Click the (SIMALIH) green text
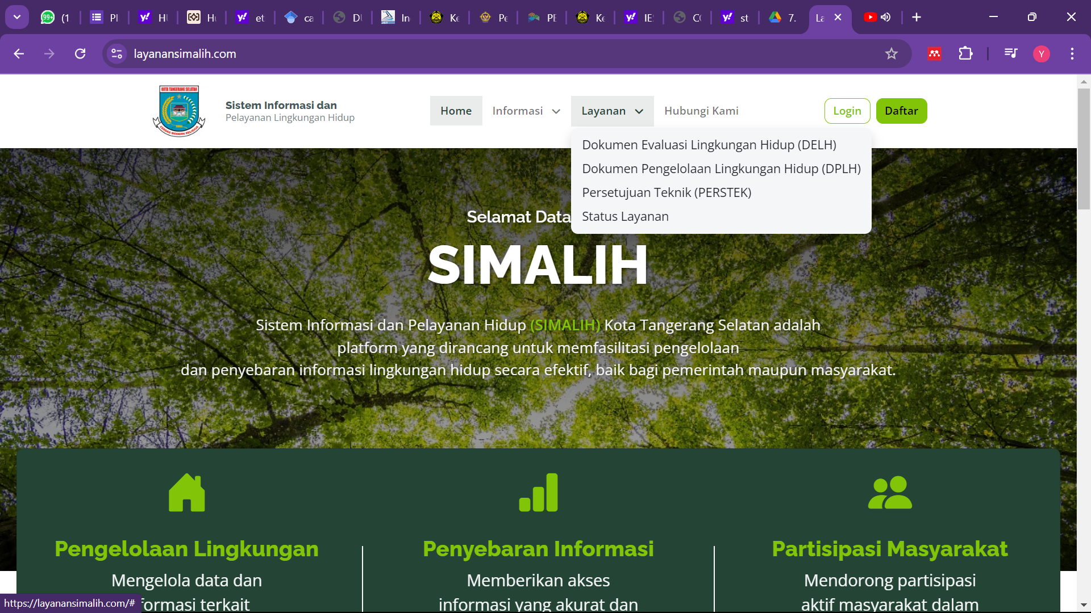This screenshot has height=613, width=1091. (x=565, y=325)
